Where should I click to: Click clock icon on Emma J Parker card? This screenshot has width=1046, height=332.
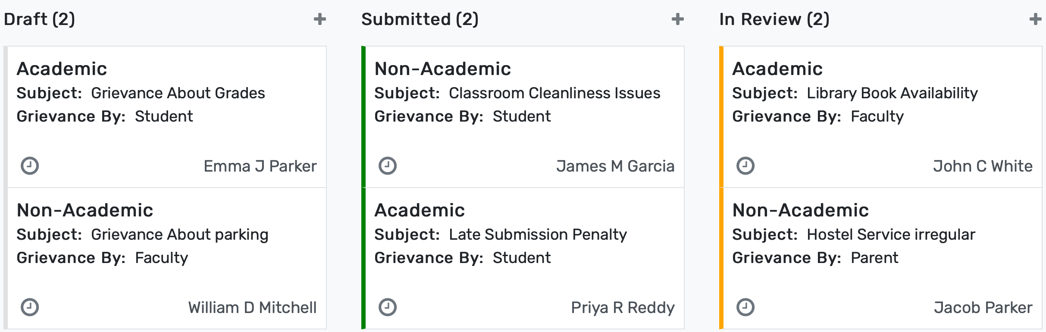click(30, 166)
